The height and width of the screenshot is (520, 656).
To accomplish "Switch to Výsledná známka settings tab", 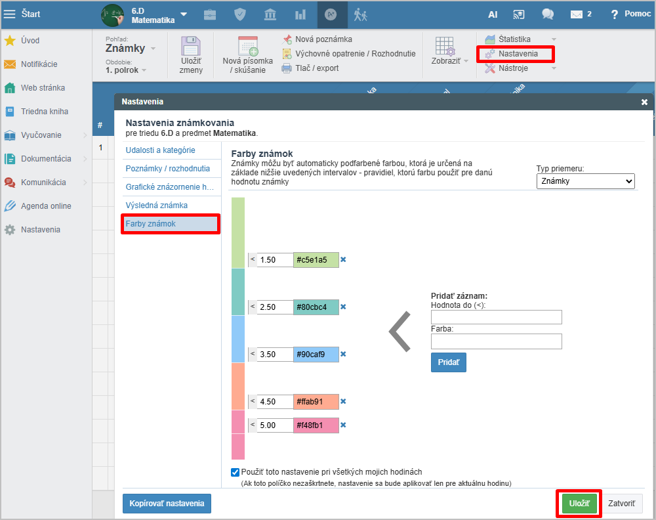I will [x=157, y=206].
